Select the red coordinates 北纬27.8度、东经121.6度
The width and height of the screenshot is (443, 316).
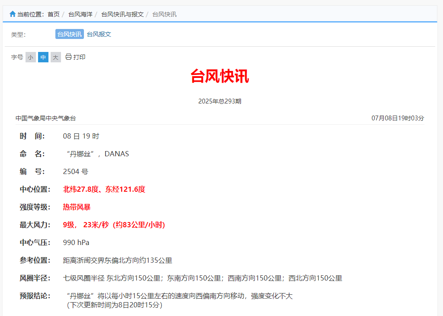(103, 189)
